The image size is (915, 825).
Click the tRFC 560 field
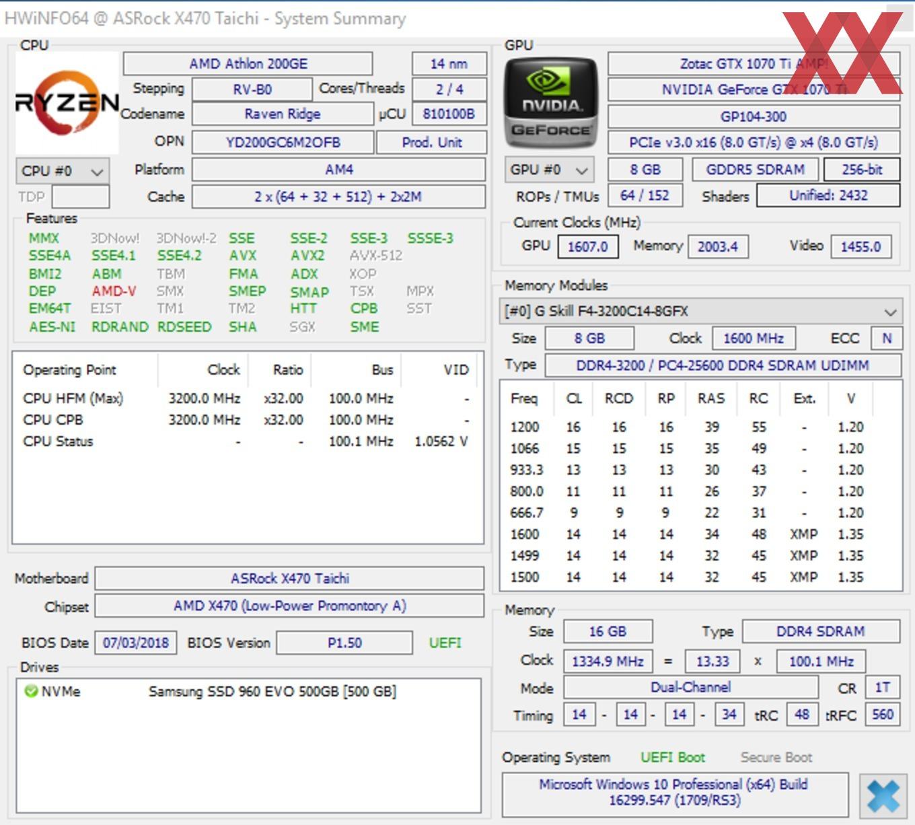(x=882, y=715)
